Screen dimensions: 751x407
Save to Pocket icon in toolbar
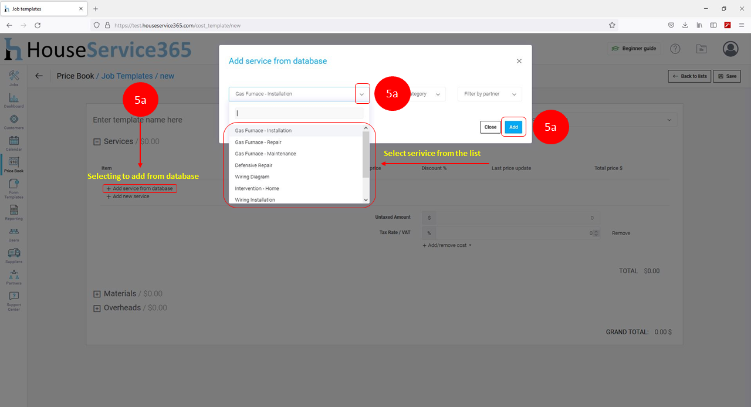[x=671, y=25]
